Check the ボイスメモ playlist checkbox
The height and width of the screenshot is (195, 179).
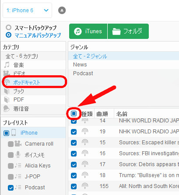(11, 155)
